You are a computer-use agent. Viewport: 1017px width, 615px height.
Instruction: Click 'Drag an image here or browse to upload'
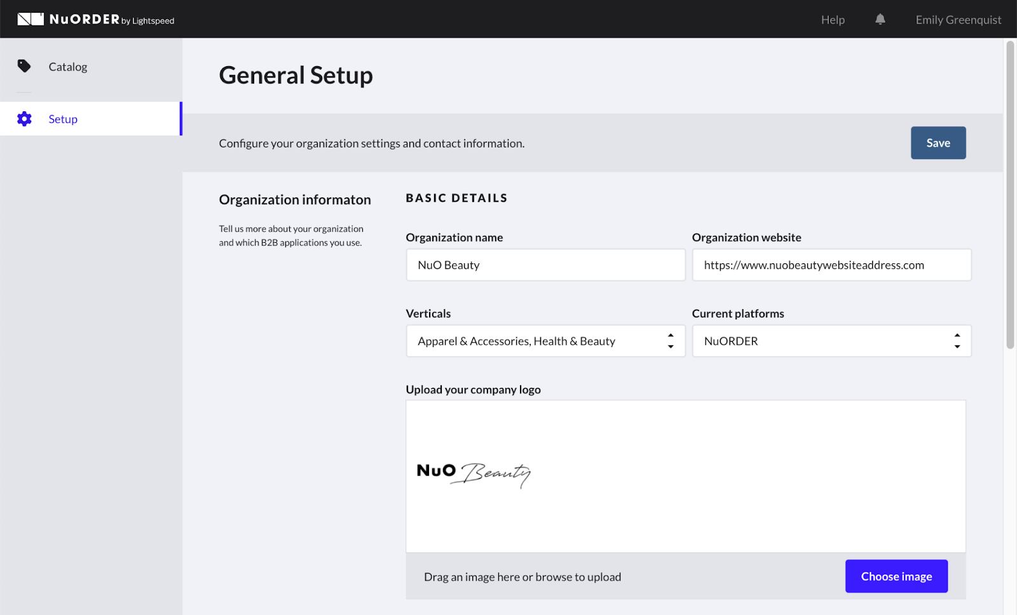(x=522, y=577)
